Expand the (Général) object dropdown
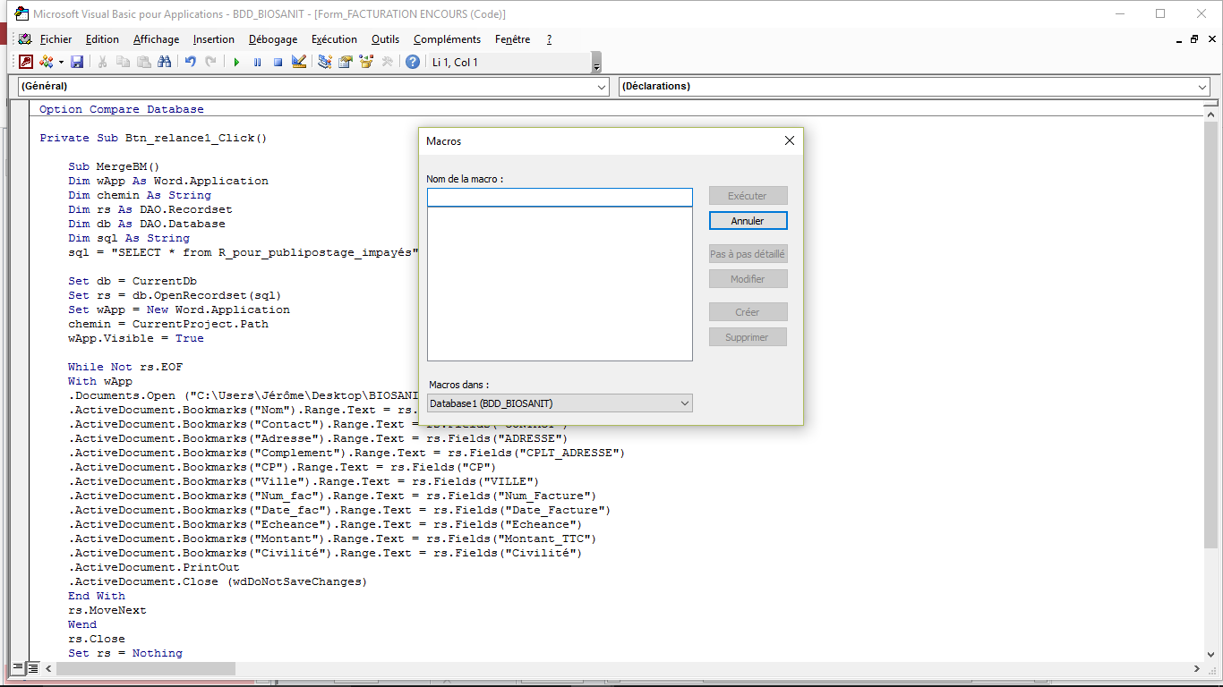 (602, 87)
